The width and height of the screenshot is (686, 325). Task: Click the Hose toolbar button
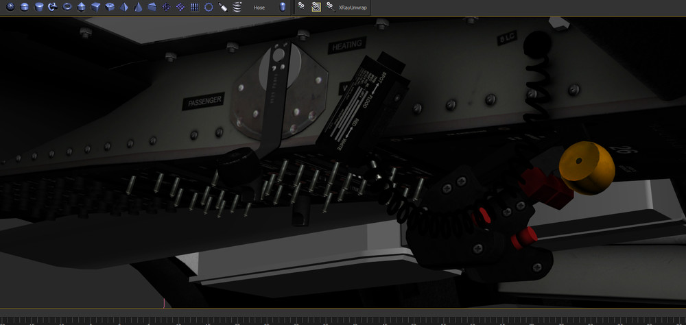point(259,8)
